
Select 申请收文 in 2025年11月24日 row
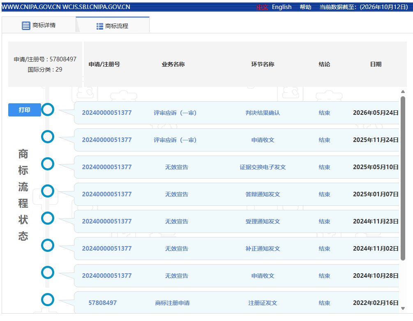pos(263,140)
